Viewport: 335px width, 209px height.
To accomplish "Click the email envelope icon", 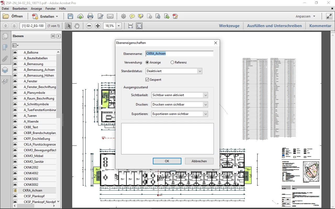I will pyautogui.click(x=110, y=16).
